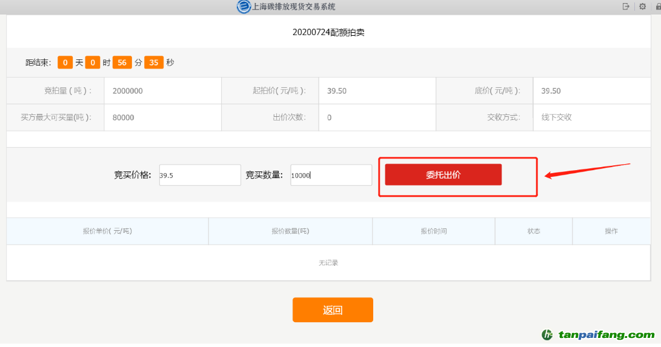Click the 状态 column header
Viewport: 661px width, 347px height.
point(533,231)
